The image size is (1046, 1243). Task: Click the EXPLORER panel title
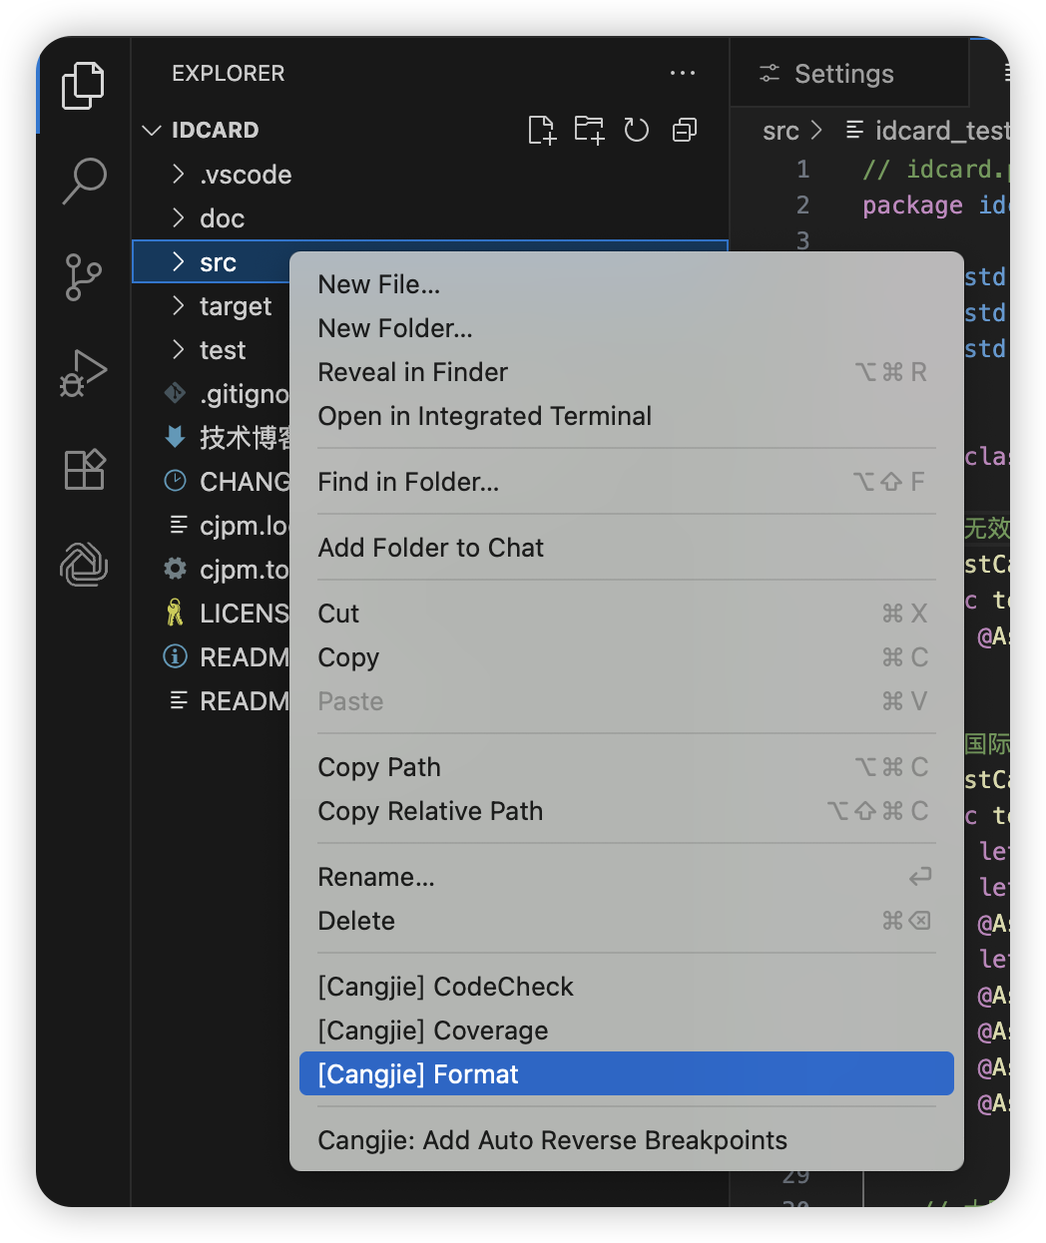pyautogui.click(x=228, y=73)
